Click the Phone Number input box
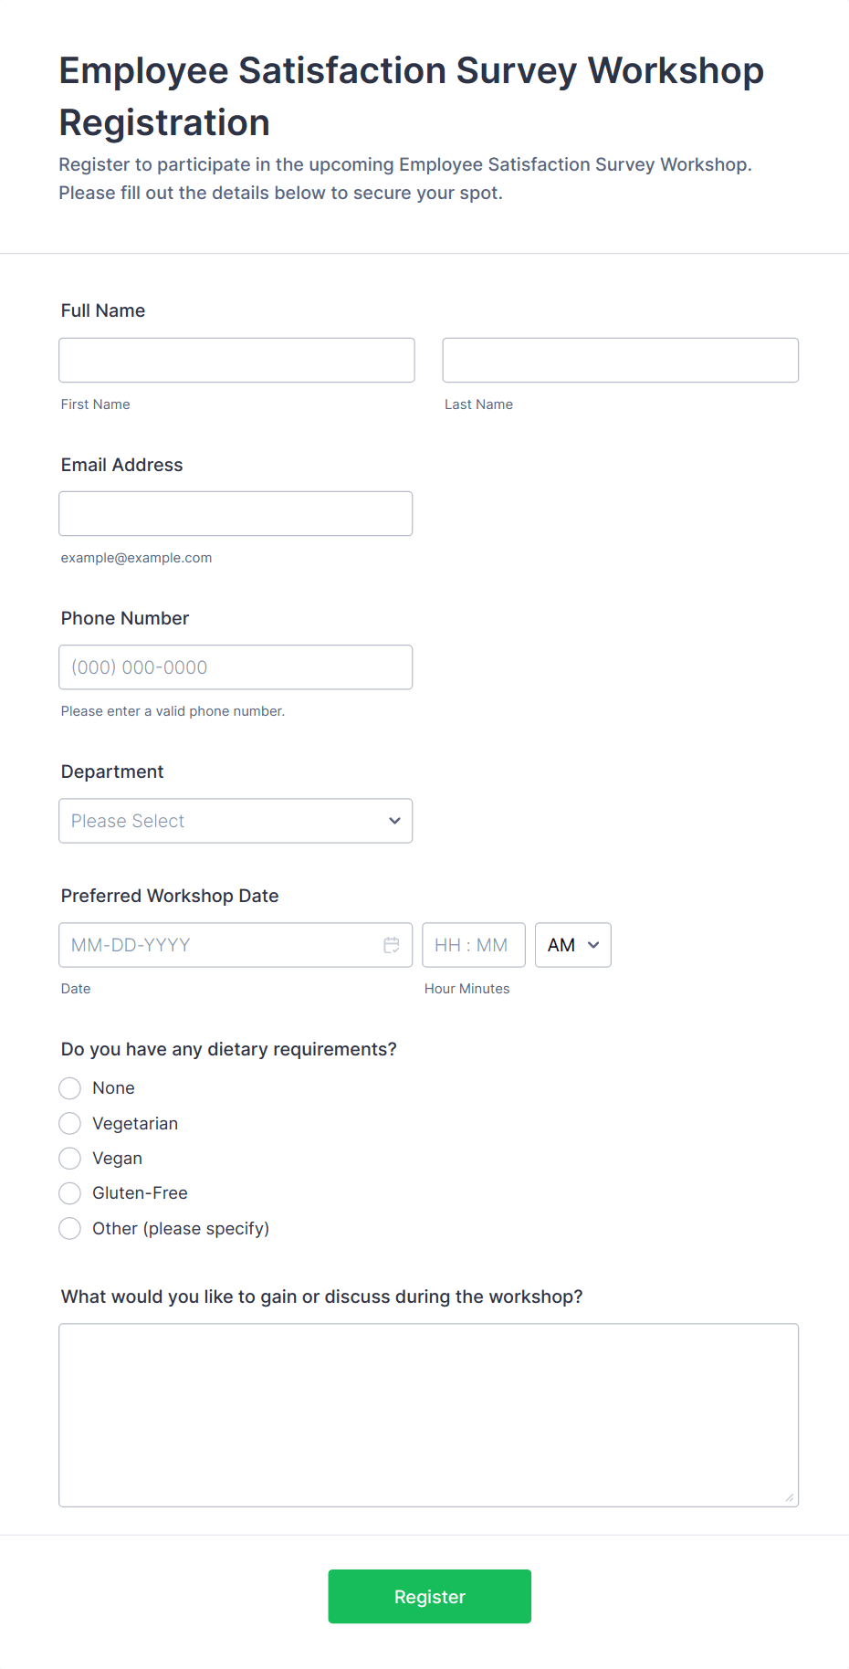The image size is (849, 1669). point(236,667)
